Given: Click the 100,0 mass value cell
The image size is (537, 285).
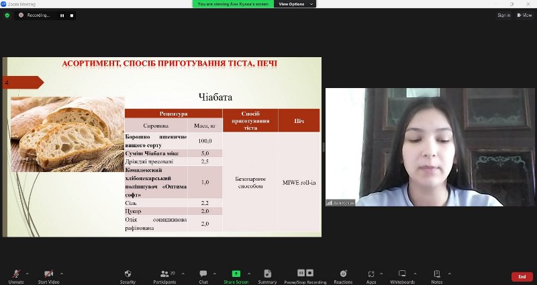Looking at the screenshot, I should click(205, 141).
